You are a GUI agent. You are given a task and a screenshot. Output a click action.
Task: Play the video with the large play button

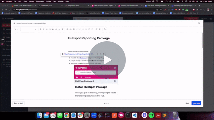point(107,60)
